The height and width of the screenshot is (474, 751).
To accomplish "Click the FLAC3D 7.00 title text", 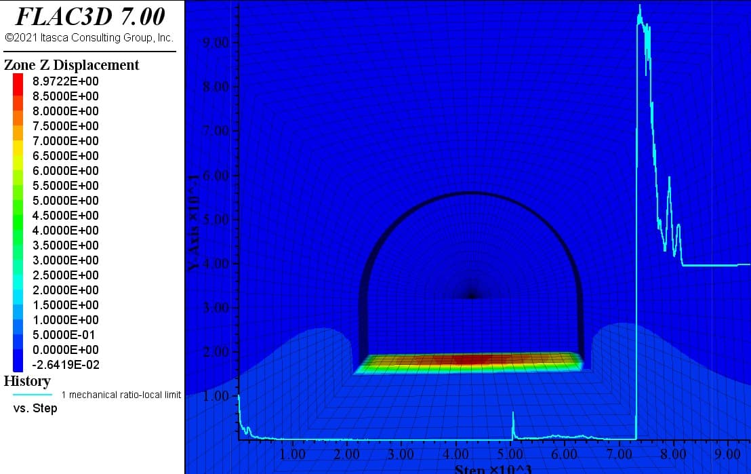I will click(x=90, y=16).
